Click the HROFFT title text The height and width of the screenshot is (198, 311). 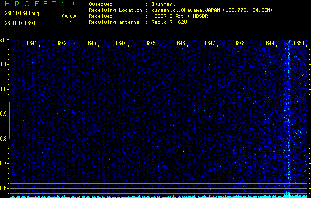point(30,4)
